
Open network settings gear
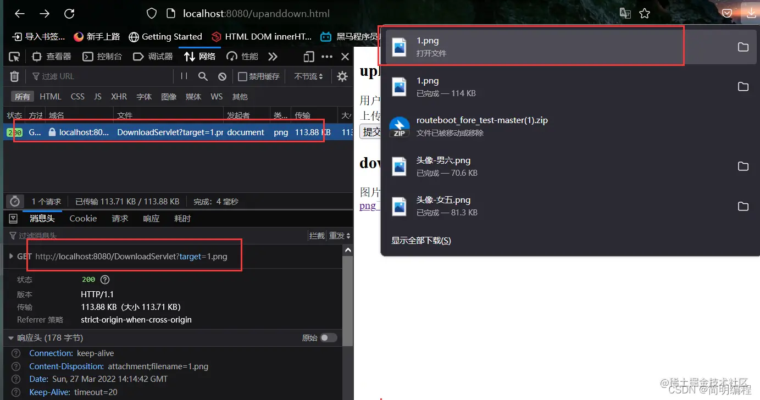click(x=342, y=76)
